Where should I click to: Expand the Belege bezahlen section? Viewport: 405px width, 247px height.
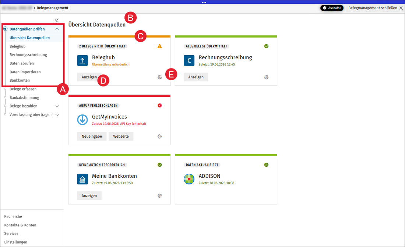coord(57,106)
